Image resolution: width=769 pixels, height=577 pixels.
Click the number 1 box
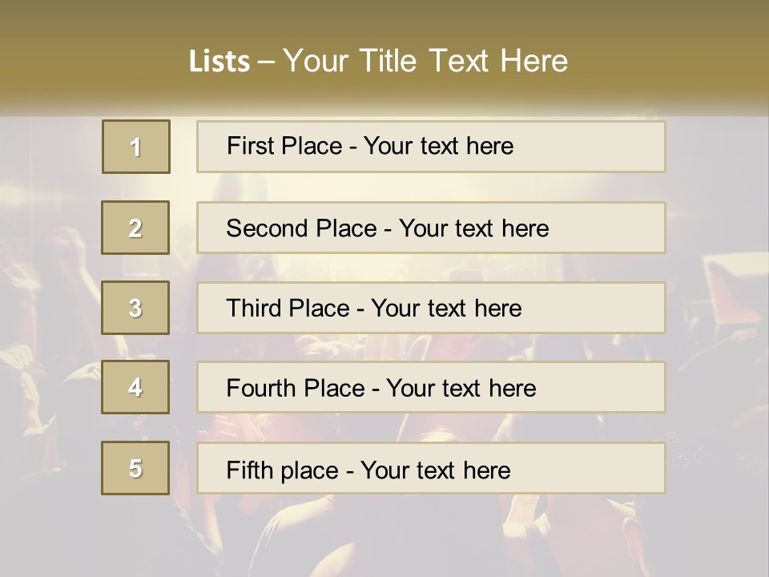tap(136, 147)
